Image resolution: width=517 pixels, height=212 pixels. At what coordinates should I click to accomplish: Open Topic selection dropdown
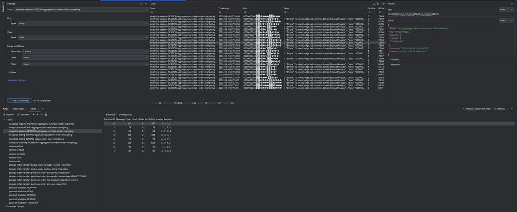click(x=81, y=9)
